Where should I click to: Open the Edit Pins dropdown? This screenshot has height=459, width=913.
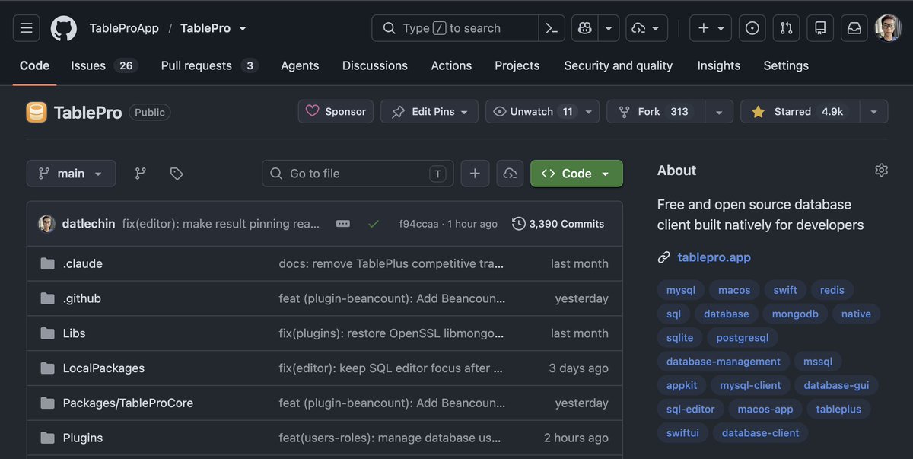click(429, 111)
